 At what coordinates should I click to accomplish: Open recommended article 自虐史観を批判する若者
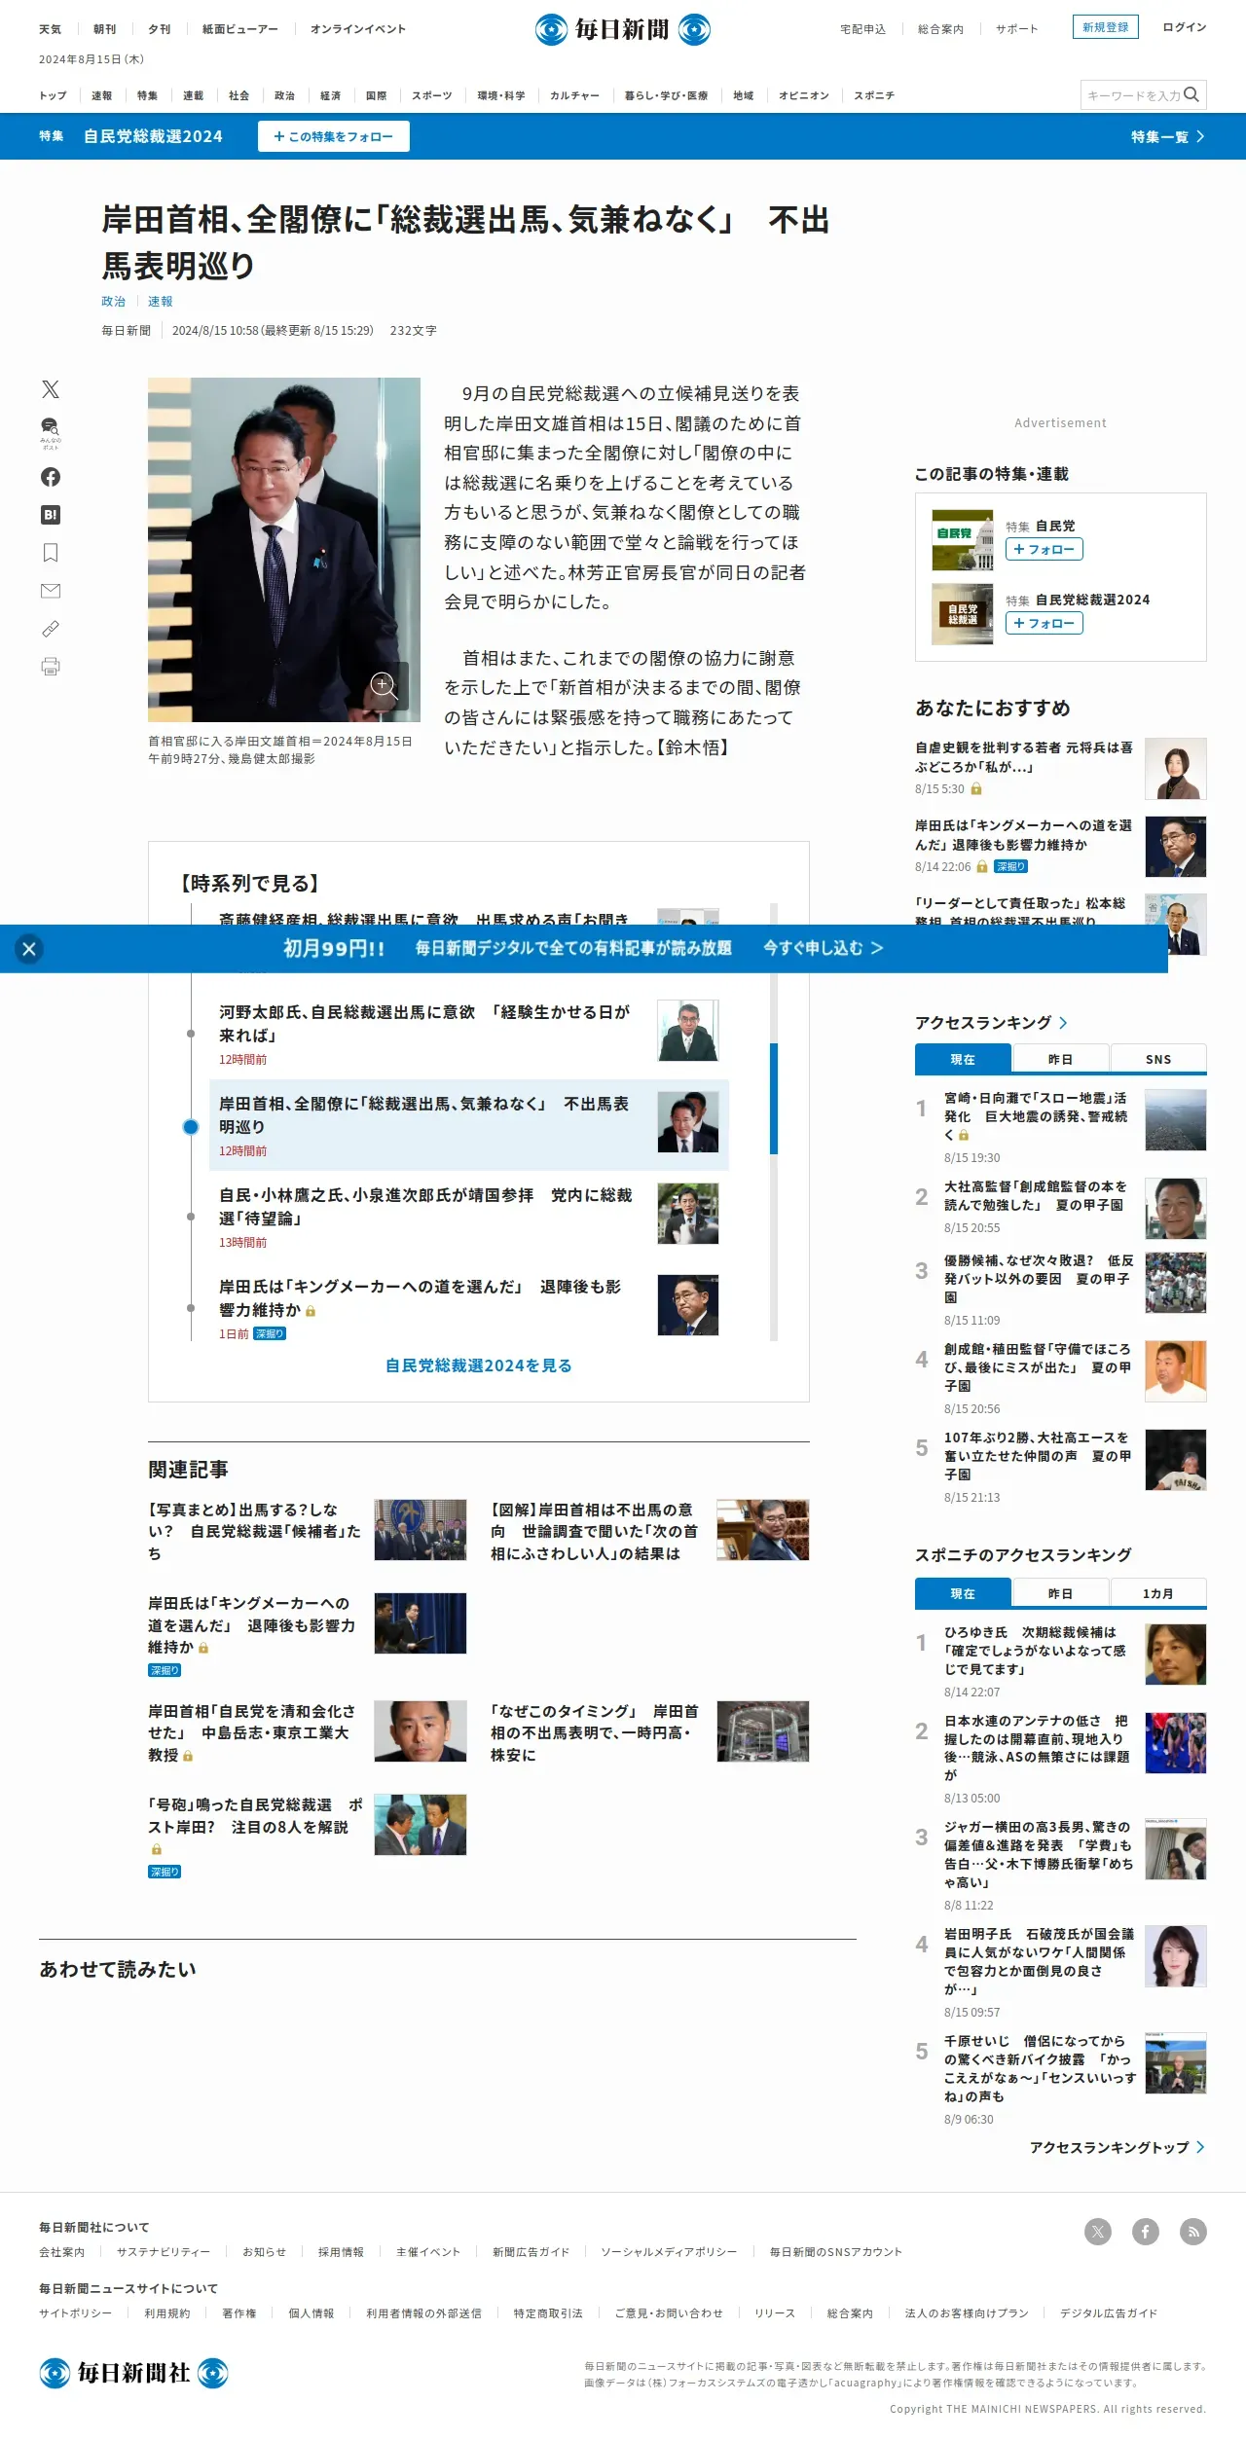pos(1024,757)
